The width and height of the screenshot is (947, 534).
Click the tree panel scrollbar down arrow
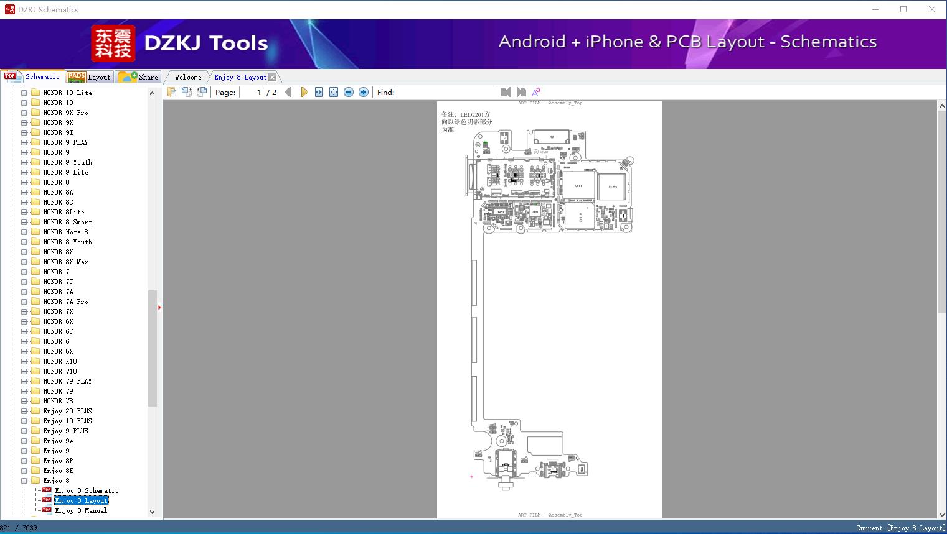(x=152, y=512)
